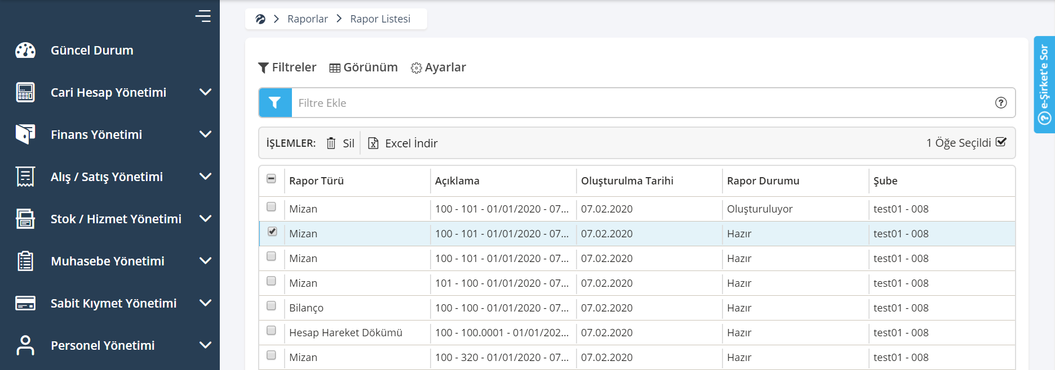The width and height of the screenshot is (1055, 370).
Task: Click Raporlar breadcrumb link
Action: 308,19
